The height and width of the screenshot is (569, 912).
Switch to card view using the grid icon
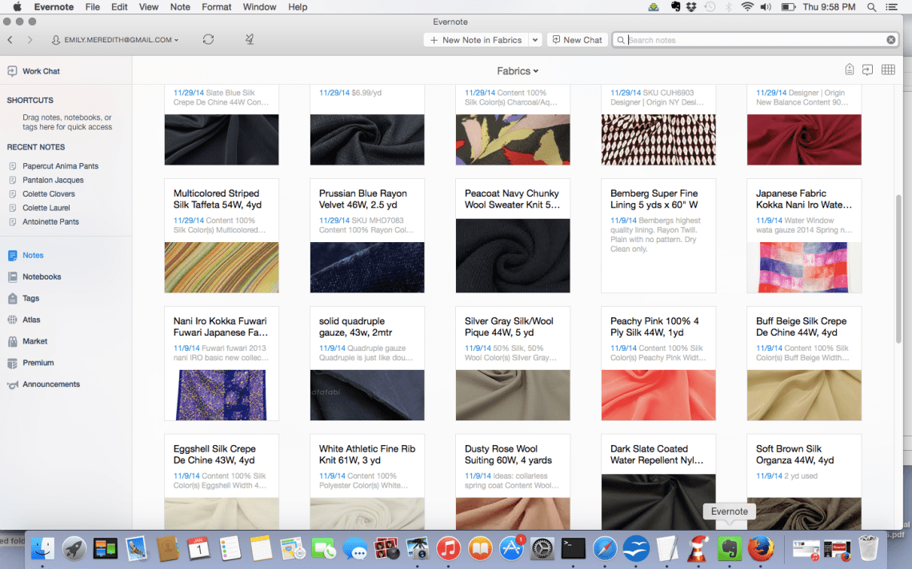[x=888, y=70]
